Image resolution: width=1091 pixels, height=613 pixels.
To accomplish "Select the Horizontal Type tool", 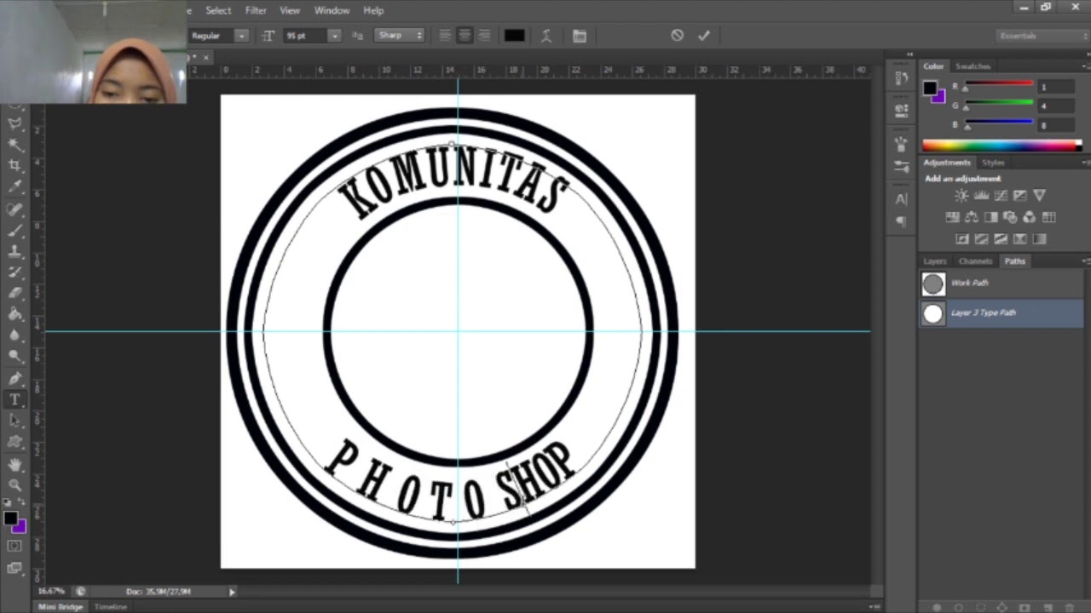I will 14,399.
